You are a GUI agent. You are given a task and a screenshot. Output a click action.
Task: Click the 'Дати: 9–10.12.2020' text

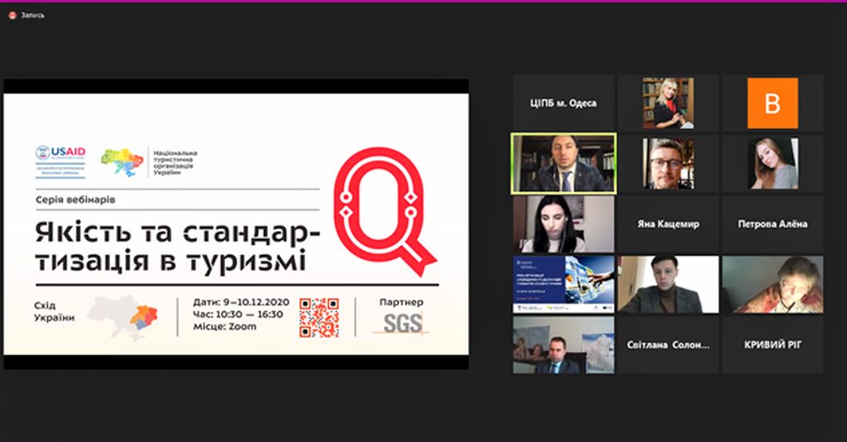point(242,303)
